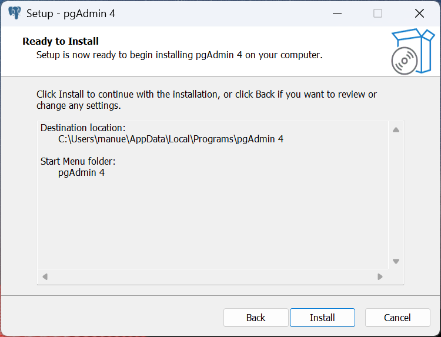Screen dimensions: 441x337
Task: Click the 'pgAdmin 4' Start Menu folder entry
Action: [81, 173]
